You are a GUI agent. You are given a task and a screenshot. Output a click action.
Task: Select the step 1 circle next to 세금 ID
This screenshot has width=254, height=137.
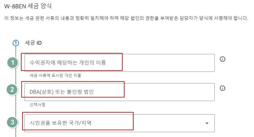16,43
